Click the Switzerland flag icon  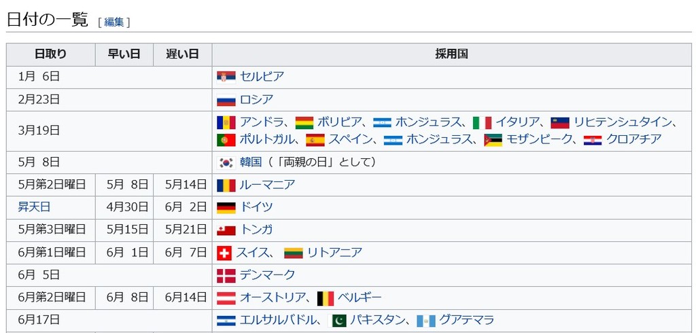224,253
